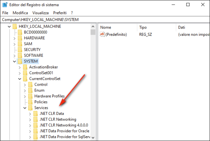Expand the HARDWARE key

click(x=14, y=38)
